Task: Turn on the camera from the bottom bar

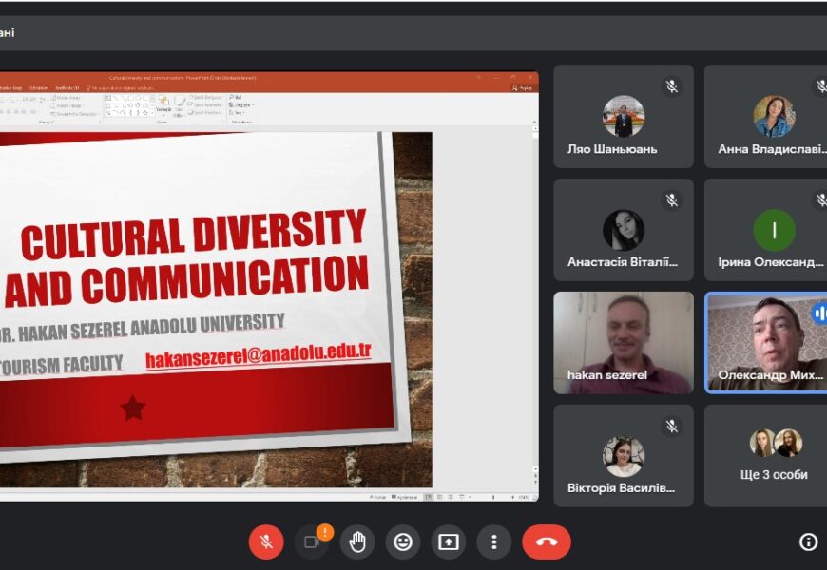Action: tap(311, 541)
